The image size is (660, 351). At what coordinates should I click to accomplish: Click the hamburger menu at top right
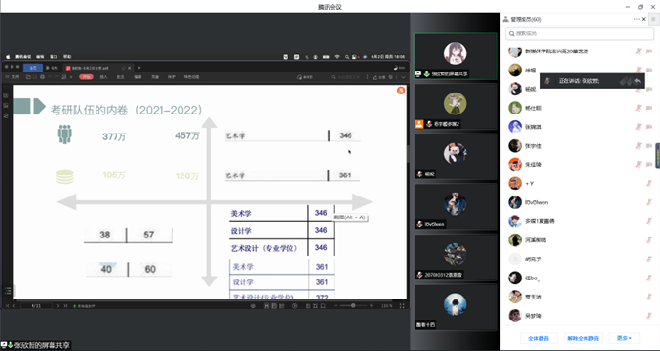pos(653,19)
